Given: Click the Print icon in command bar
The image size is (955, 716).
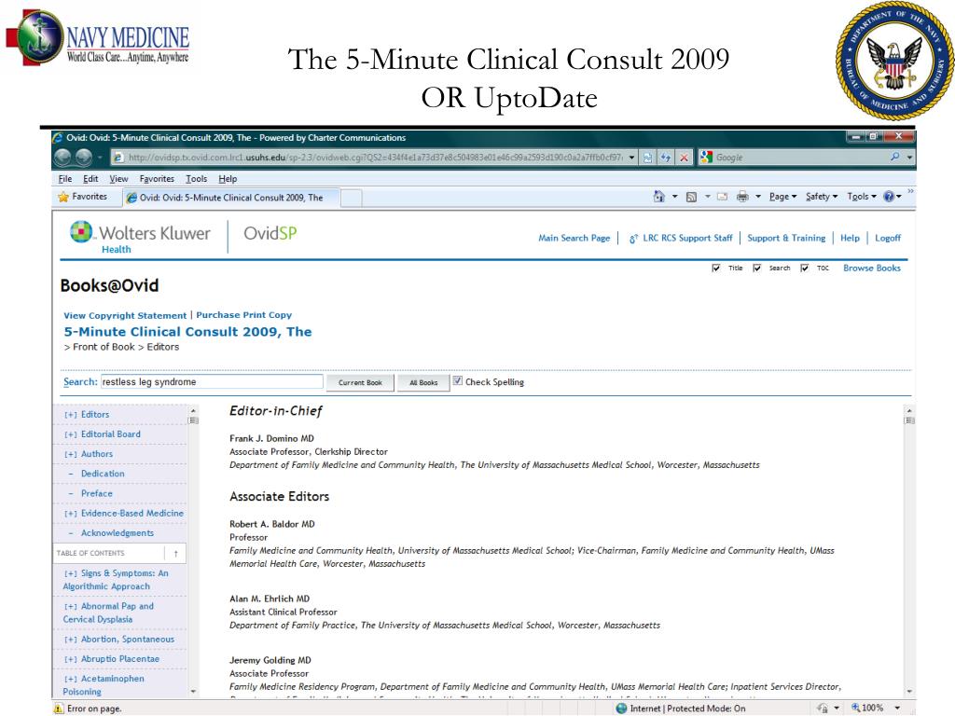Looking at the screenshot, I should 742,196.
